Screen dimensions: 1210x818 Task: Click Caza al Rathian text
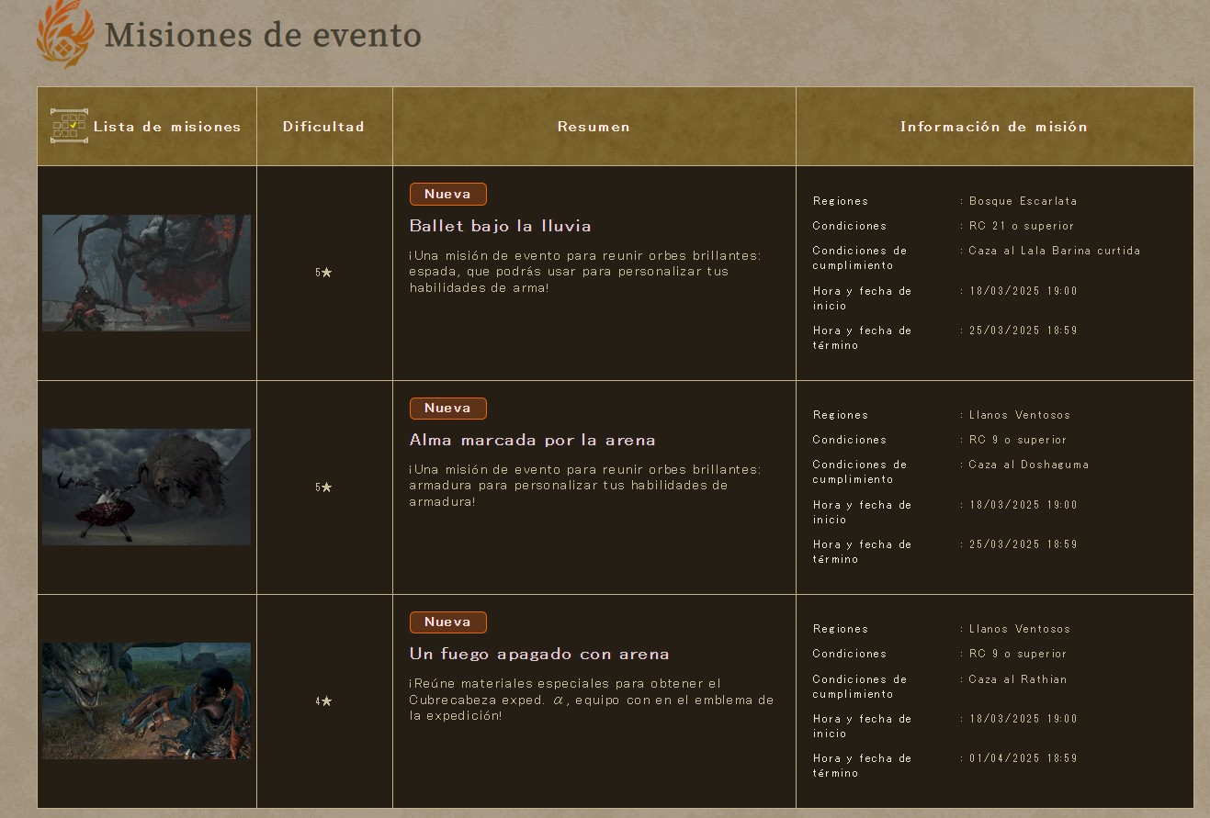(x=1018, y=679)
